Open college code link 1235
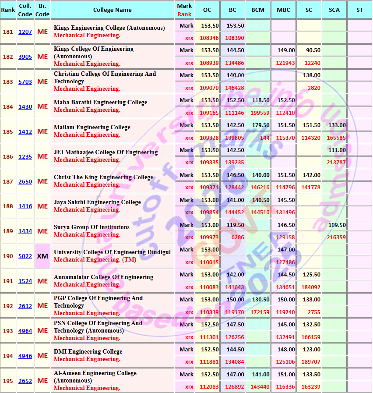Screen dimensions: 373x393 pyautogui.click(x=25, y=157)
